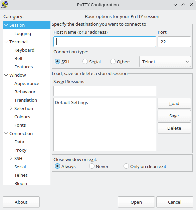
Task: Collapse the Session category chevron
Action: [x=6, y=25]
